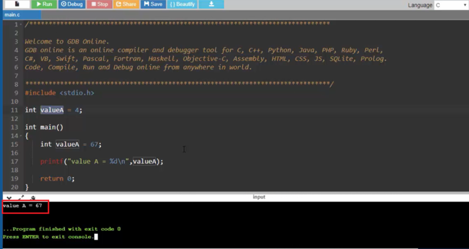This screenshot has width=469, height=249.
Task: Click line 11 'int valueA = 4;'
Action: pos(53,110)
